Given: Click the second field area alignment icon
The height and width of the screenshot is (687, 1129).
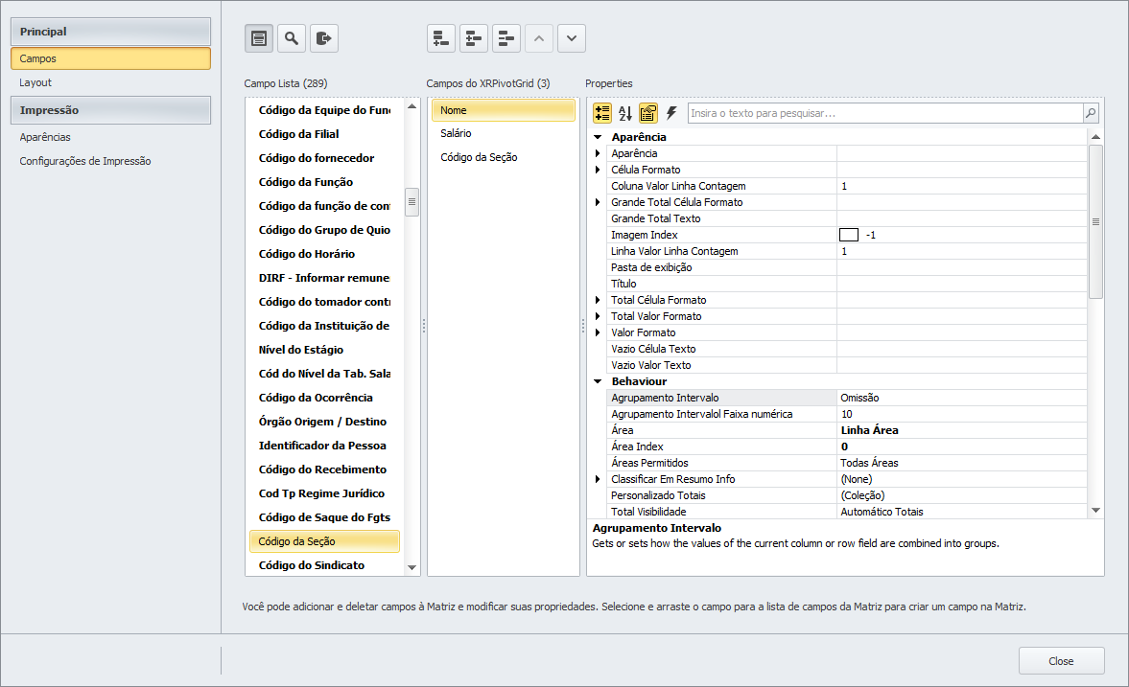Looking at the screenshot, I should [474, 38].
